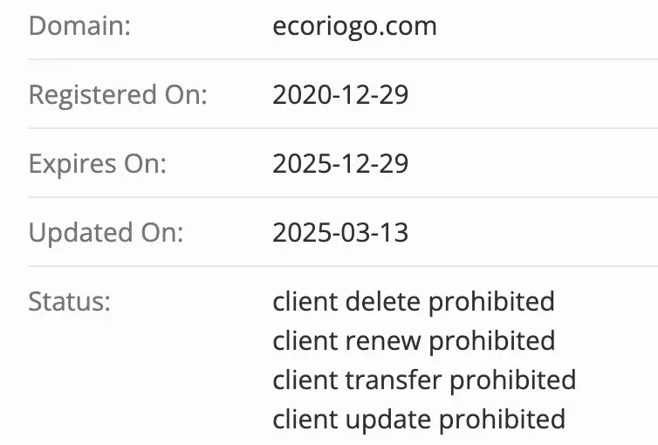Image resolution: width=658 pixels, height=445 pixels.
Task: Click the client transfer prohibited status
Action: tap(424, 380)
